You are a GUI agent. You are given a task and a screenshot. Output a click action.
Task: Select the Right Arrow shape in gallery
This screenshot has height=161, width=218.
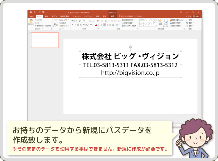[x=151, y=23]
